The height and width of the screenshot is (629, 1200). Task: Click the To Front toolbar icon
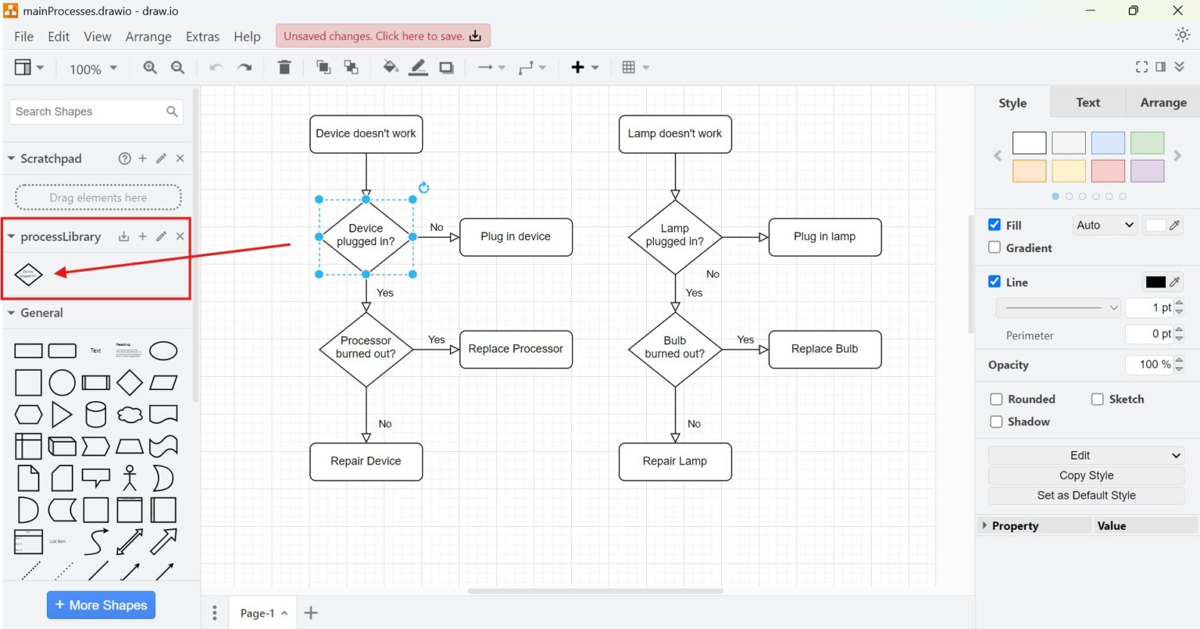pos(323,67)
